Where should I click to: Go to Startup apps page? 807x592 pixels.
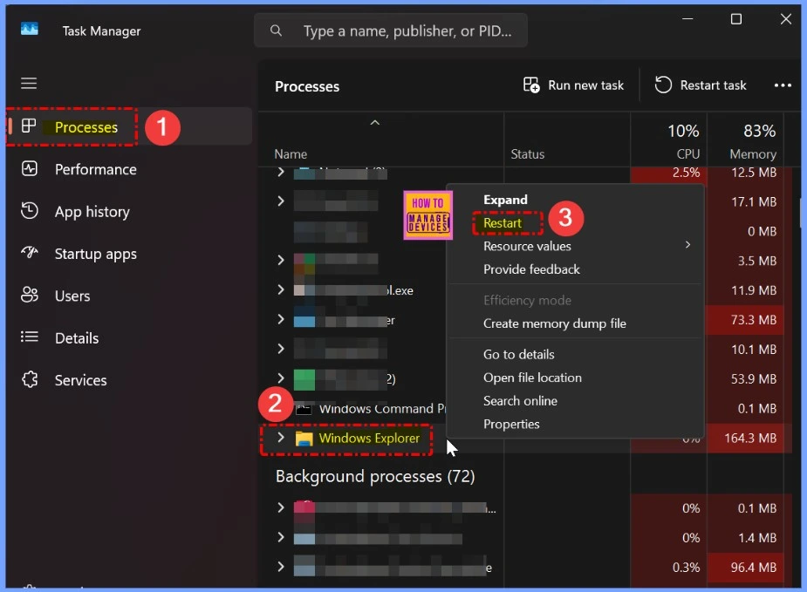(x=96, y=254)
